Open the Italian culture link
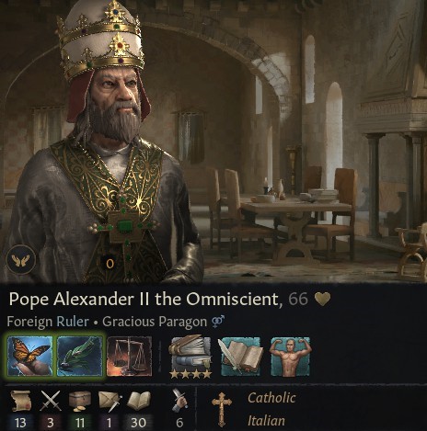The image size is (427, 431). (266, 421)
